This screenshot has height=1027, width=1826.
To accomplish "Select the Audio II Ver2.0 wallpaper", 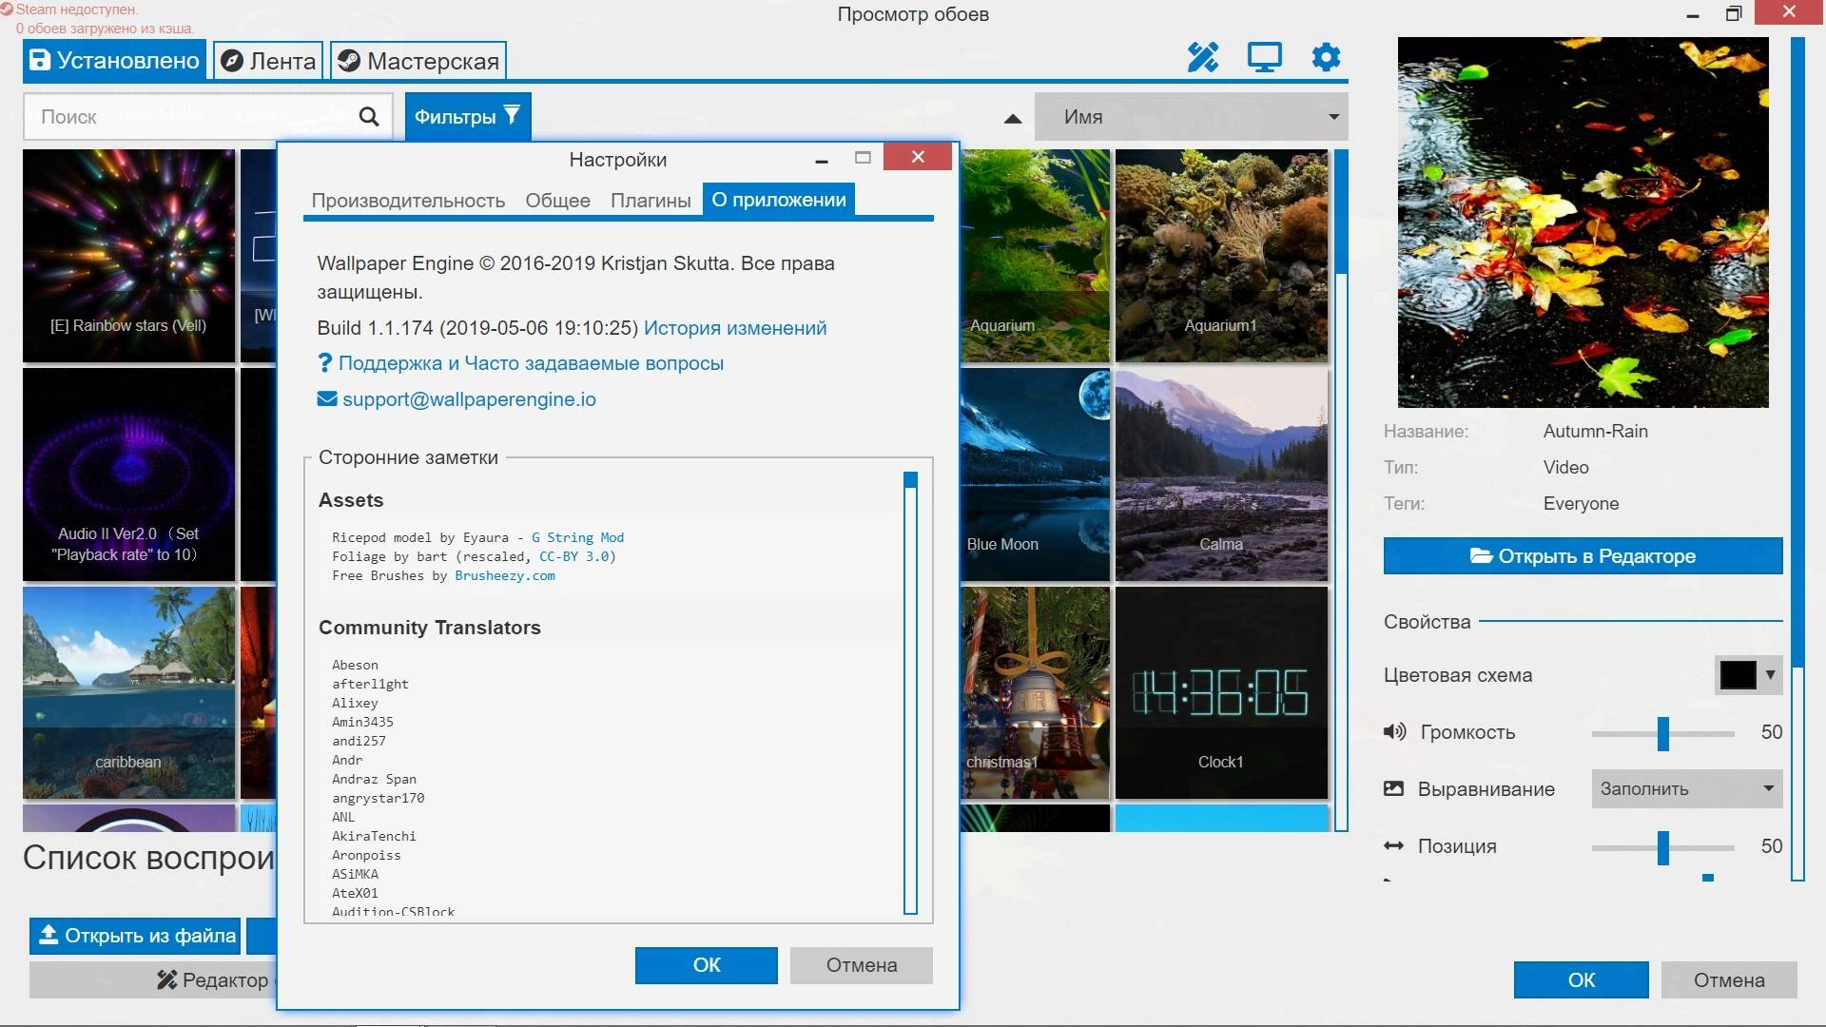I will click(128, 475).
